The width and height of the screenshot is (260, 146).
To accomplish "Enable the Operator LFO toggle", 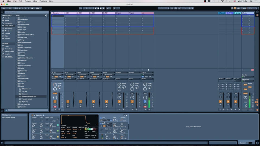I will [101, 118].
